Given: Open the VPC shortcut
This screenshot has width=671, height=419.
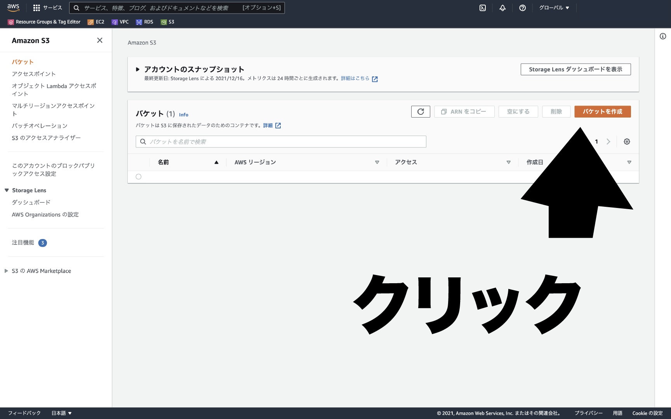Looking at the screenshot, I should 120,22.
